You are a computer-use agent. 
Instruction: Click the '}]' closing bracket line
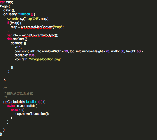(x=12, y=68)
